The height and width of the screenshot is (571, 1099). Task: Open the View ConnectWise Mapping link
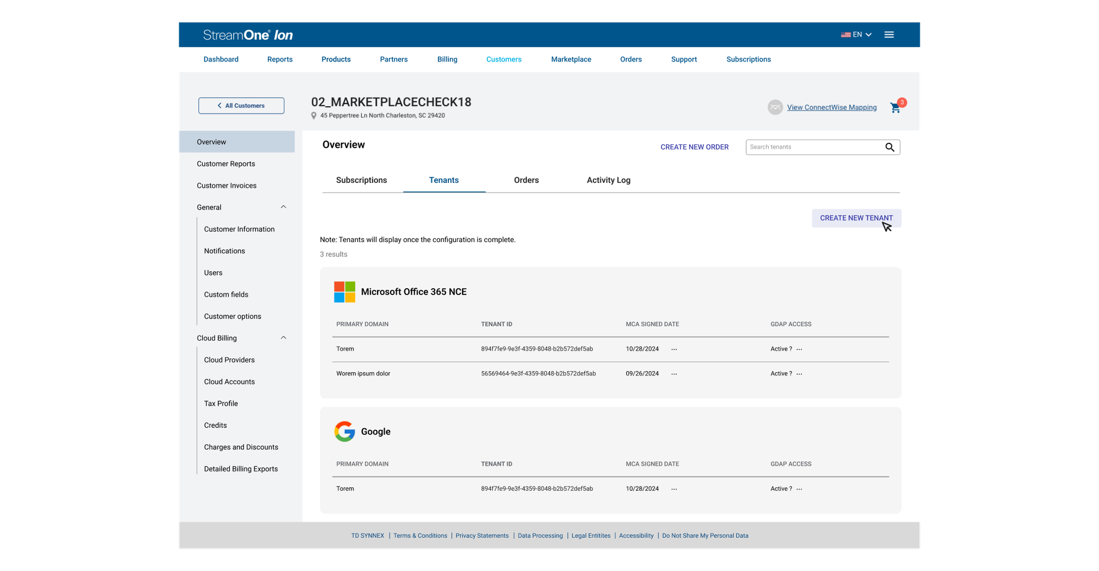[x=831, y=108]
